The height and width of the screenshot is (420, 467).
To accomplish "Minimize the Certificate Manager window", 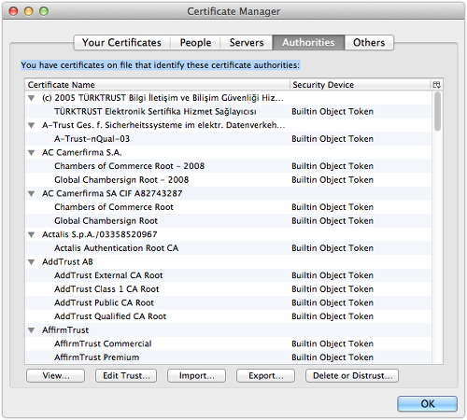I will pos(29,11).
